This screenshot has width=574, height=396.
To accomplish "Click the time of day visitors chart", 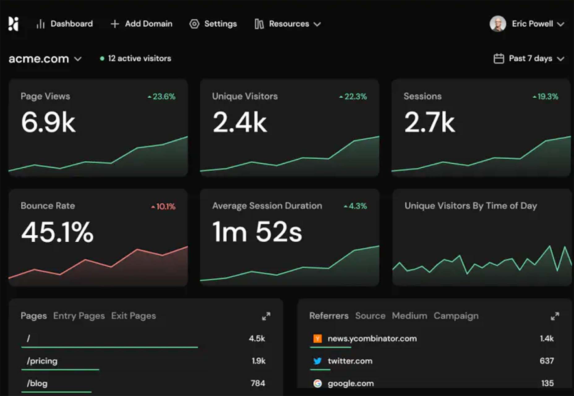I will pos(482,265).
